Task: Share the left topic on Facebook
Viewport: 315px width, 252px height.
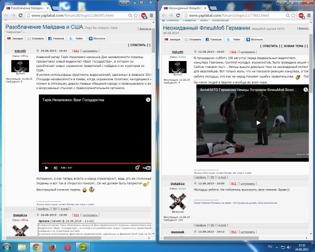Action: coord(56,38)
